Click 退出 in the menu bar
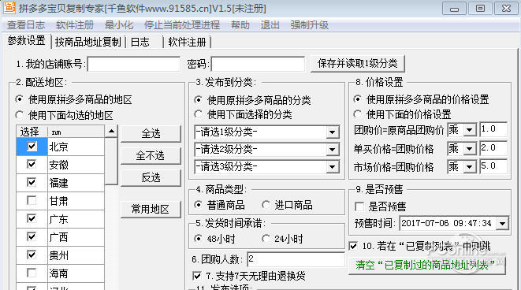521x290 pixels. 270,25
